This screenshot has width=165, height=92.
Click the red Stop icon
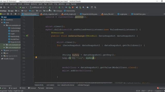[73, 7]
